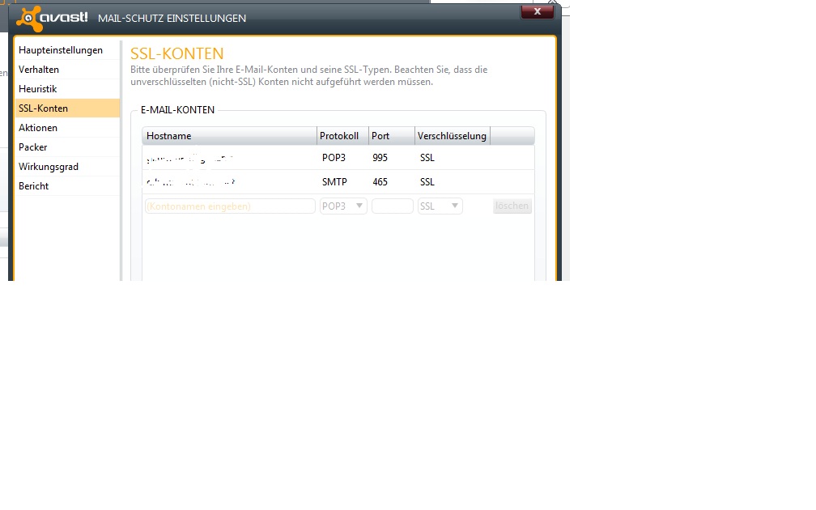Click the löschen button
Screen dimensions: 816x510
(512, 206)
